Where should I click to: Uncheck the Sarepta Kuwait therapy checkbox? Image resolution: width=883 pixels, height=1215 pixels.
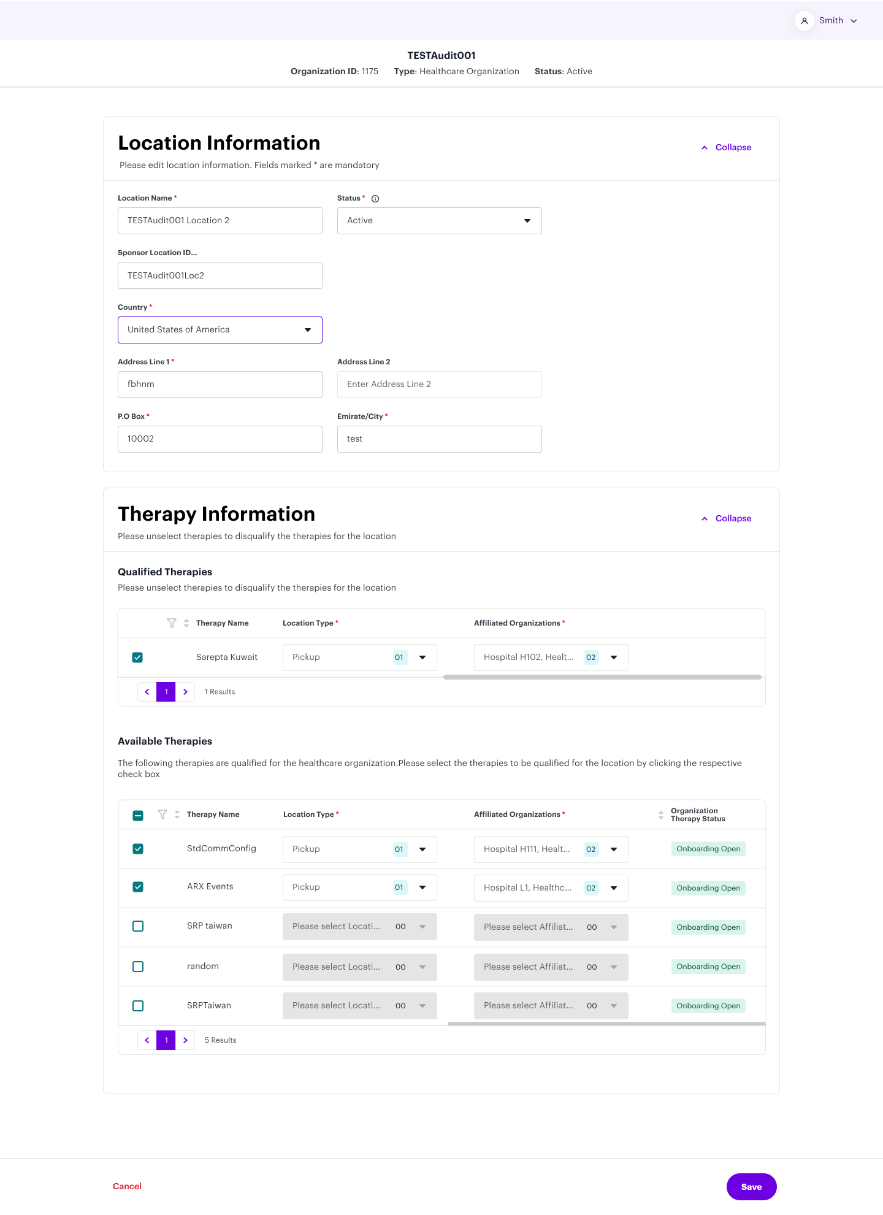coord(137,657)
